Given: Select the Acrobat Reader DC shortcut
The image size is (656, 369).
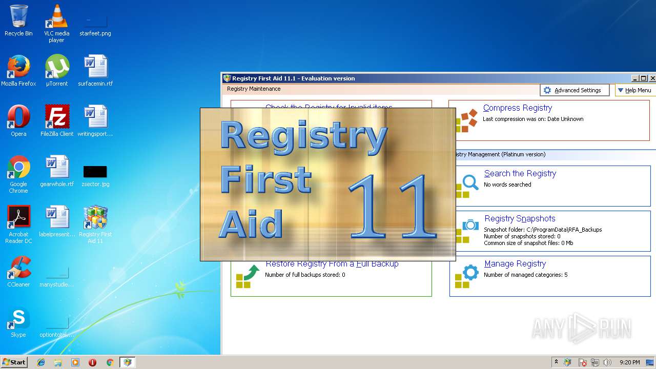Looking at the screenshot, I should [18, 224].
